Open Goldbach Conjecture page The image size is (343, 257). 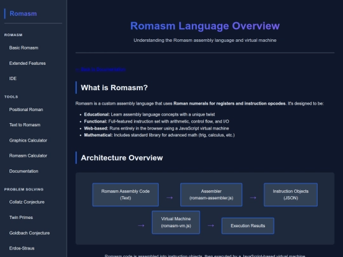click(29, 233)
